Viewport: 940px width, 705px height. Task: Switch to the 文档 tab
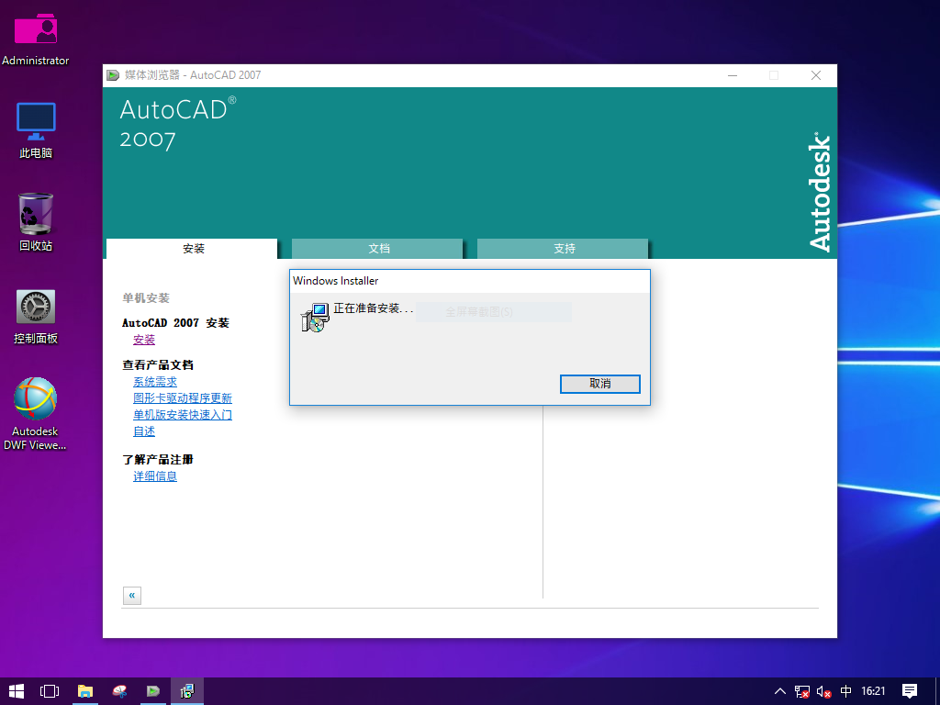(378, 249)
